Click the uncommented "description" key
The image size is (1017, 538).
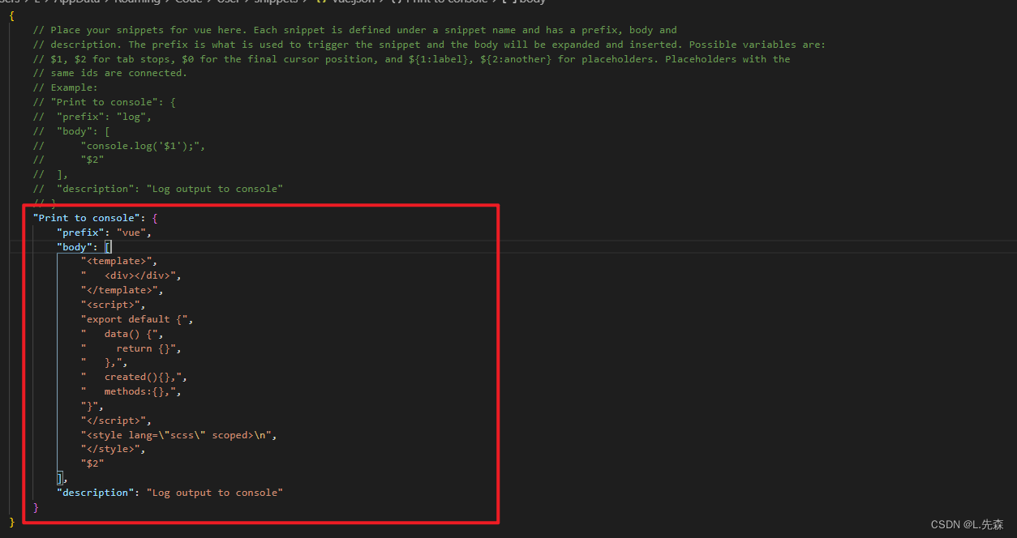(x=96, y=493)
